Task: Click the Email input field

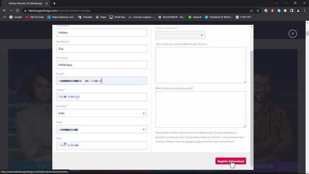Action: point(101,81)
